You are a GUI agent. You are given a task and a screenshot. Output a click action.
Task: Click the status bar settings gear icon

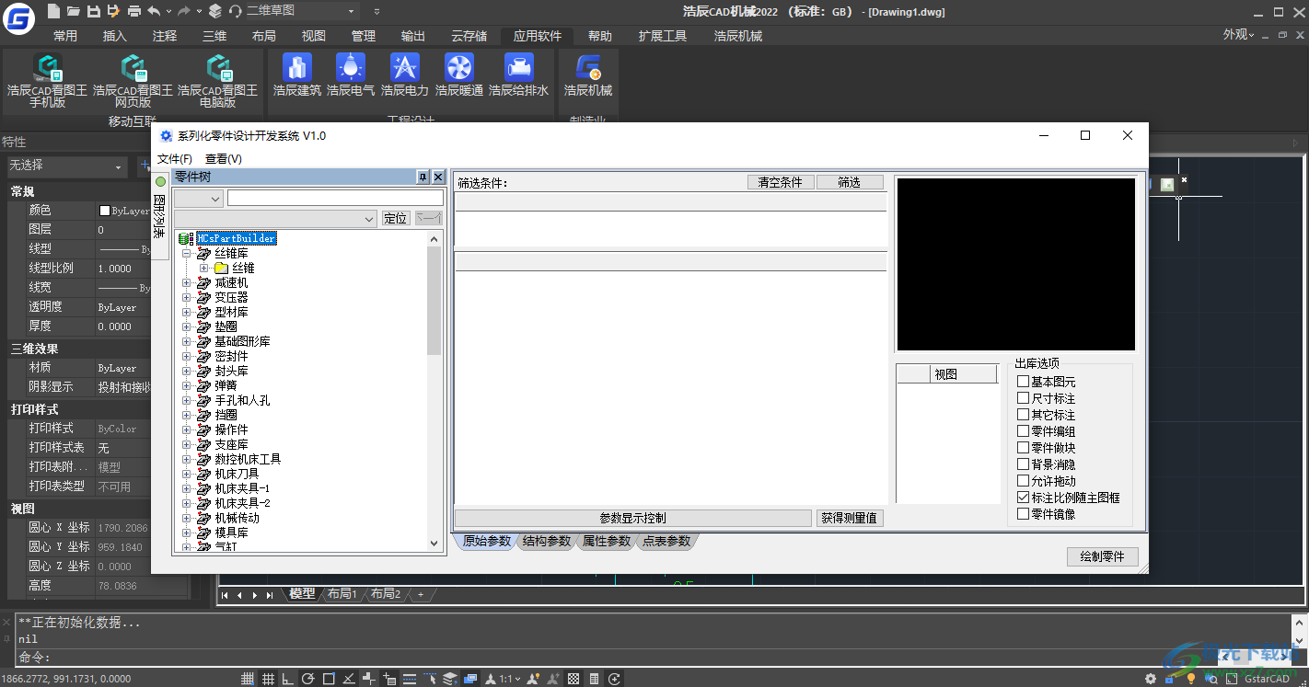pyautogui.click(x=1151, y=679)
